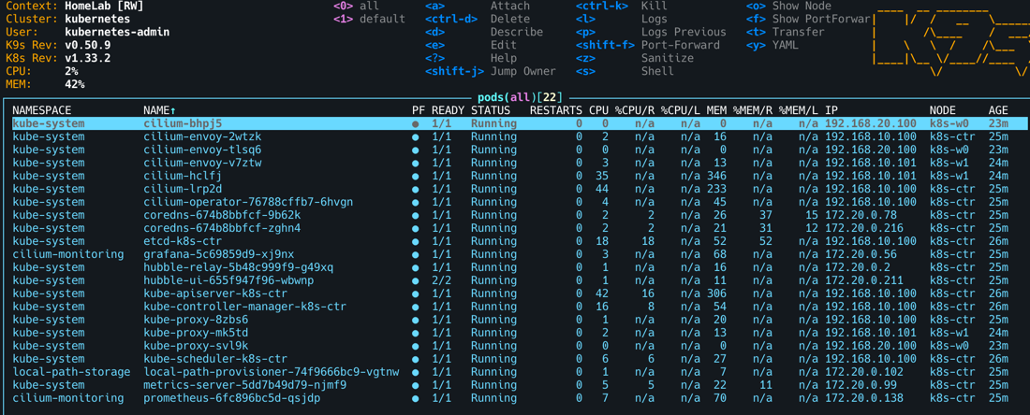Select the kube-scheduler-k8s-ctr pod
The height and width of the screenshot is (415, 1030).
(215, 359)
